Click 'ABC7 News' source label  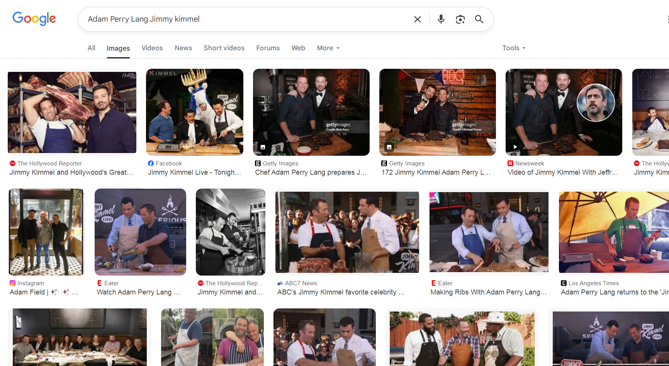[301, 283]
